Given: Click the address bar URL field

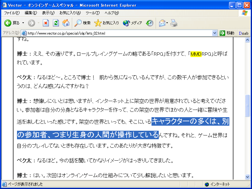Looking at the screenshot, I should [x=120, y=33].
